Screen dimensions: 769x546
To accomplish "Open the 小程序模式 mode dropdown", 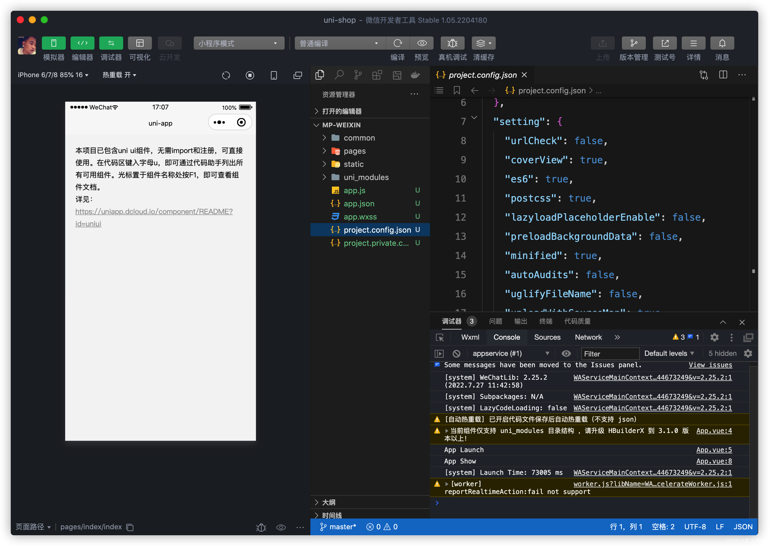I will pos(239,43).
